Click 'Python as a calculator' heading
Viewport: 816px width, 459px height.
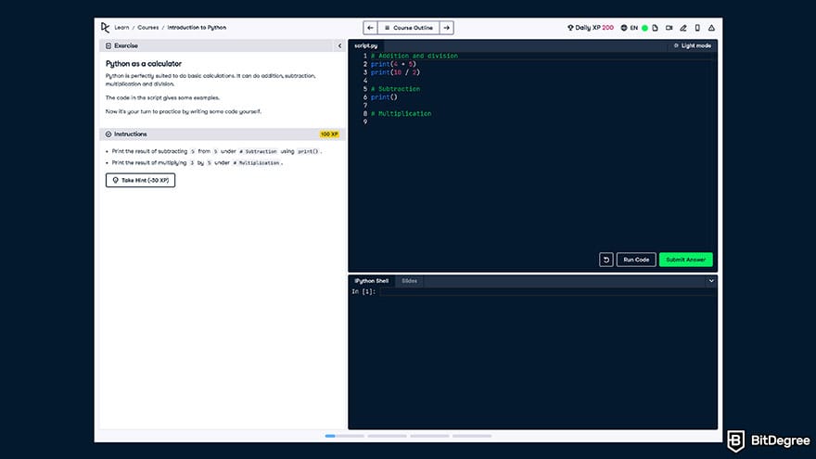pyautogui.click(x=144, y=63)
